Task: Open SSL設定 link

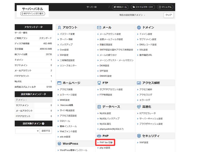Action: (143, 50)
